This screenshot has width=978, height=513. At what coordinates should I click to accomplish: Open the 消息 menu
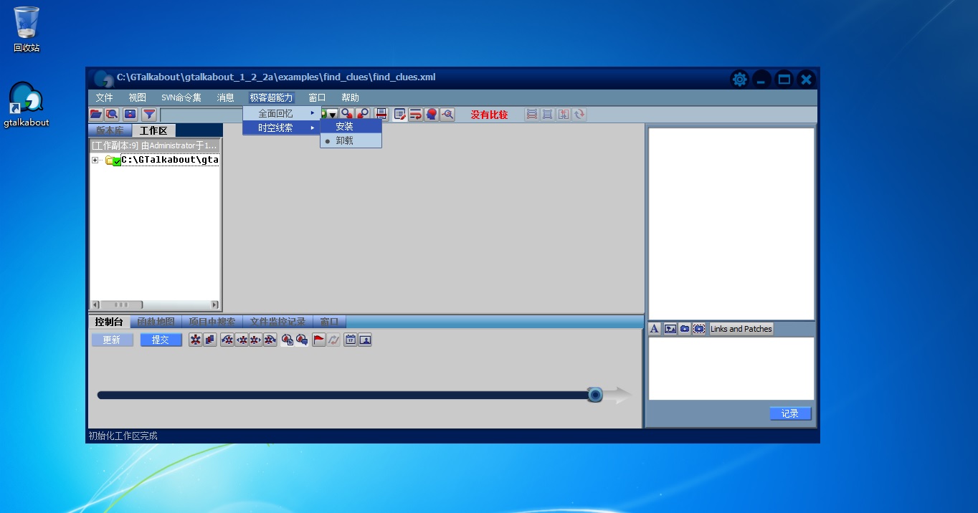pyautogui.click(x=225, y=97)
